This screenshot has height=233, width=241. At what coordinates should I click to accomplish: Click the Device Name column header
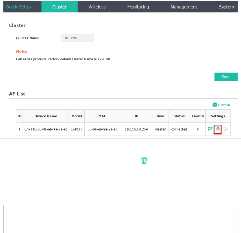(46, 116)
